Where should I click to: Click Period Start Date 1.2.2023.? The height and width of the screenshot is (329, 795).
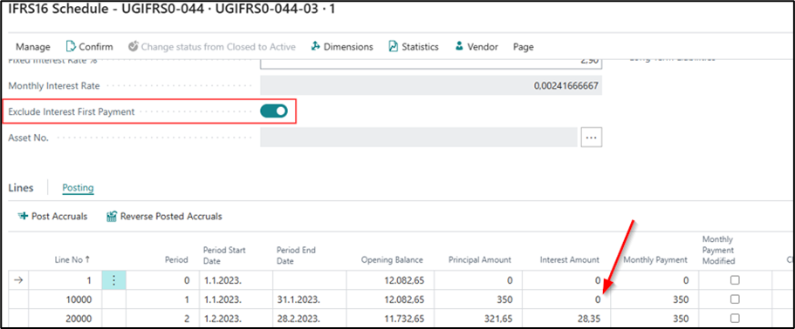click(236, 319)
